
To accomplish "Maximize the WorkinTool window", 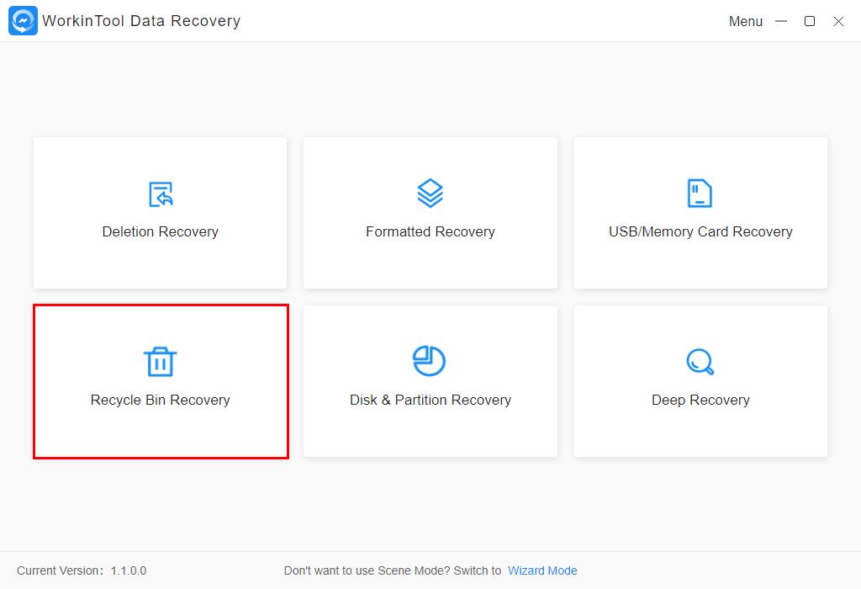I will 810,21.
